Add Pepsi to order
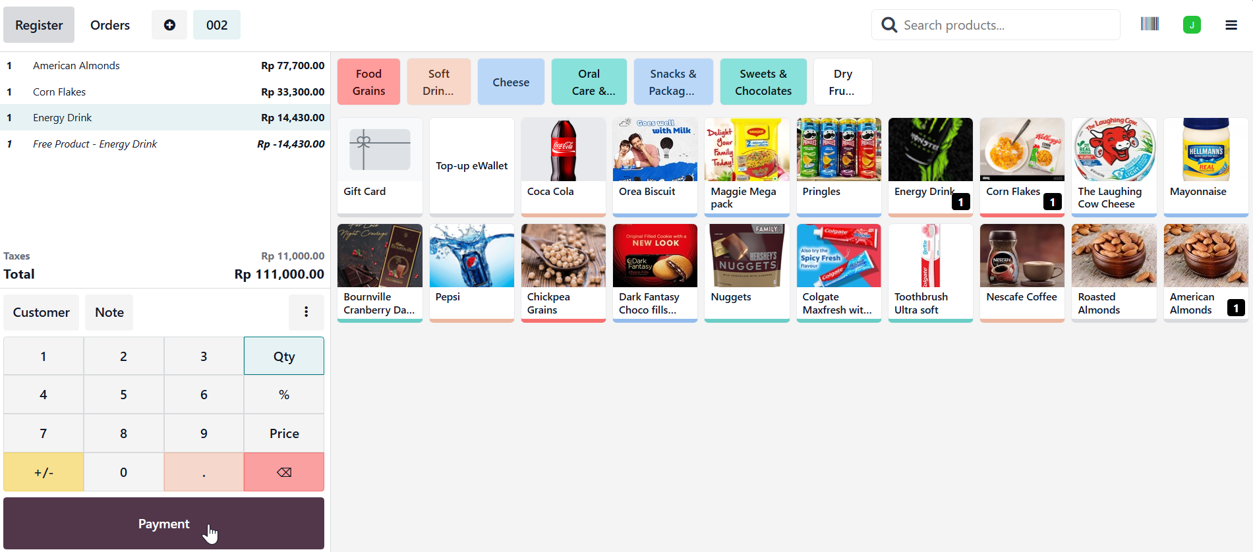 471,273
